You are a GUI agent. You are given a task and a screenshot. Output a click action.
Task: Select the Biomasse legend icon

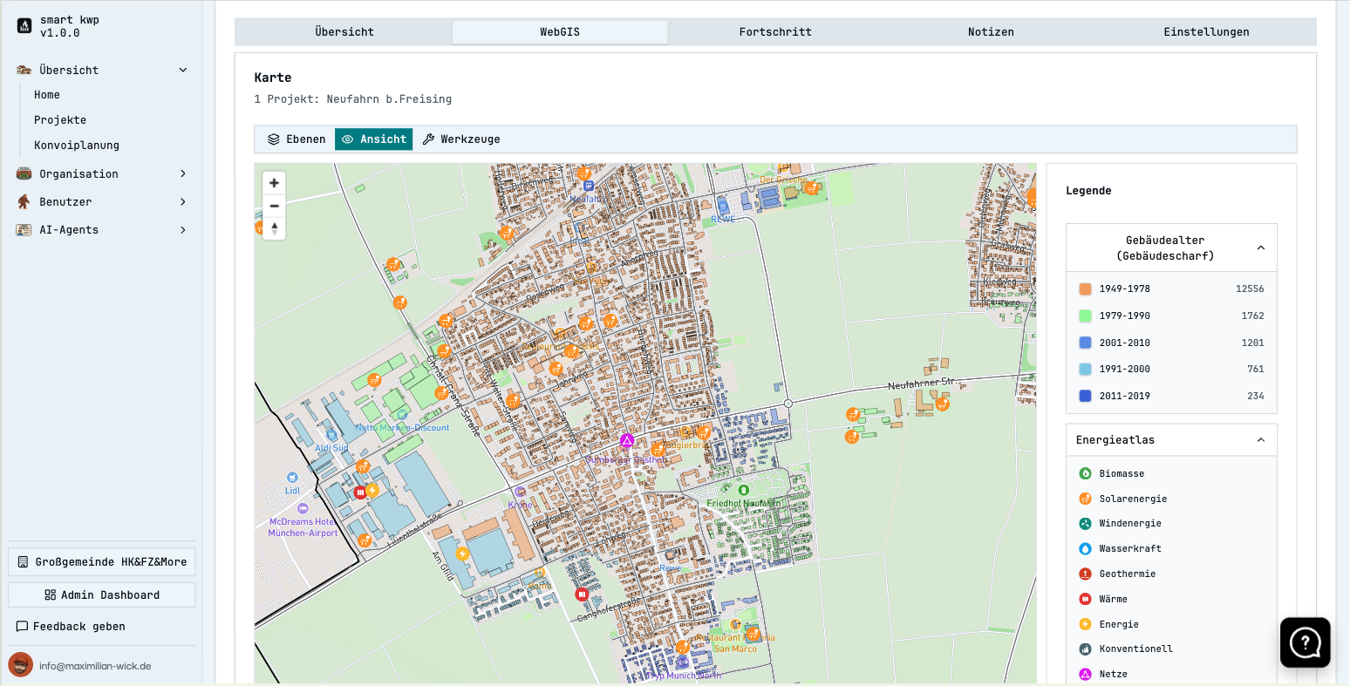pyautogui.click(x=1084, y=473)
